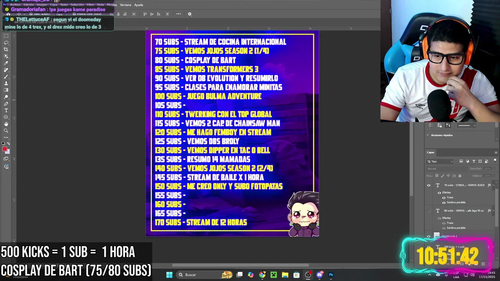Lock all padlock icon in Layers
Screen dimensions: 500x281
(460, 176)
